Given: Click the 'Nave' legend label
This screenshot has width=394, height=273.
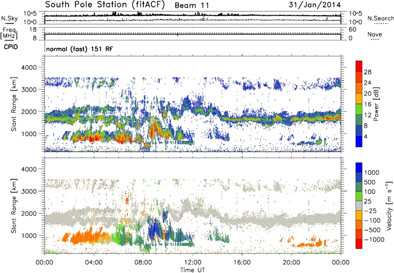Looking at the screenshot, I should 375,34.
